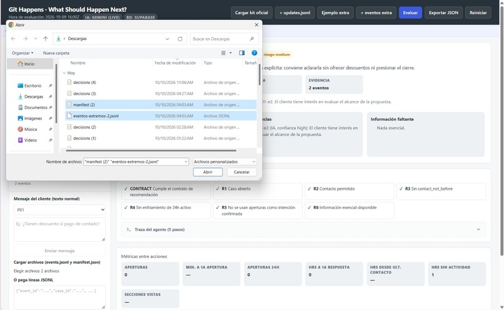Click the Evaluar button
This screenshot has height=310, width=504.
410,13
